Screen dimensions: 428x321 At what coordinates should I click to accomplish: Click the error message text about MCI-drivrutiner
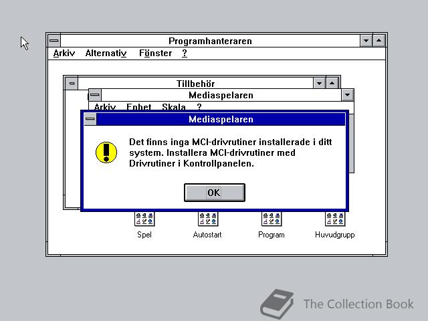point(230,152)
